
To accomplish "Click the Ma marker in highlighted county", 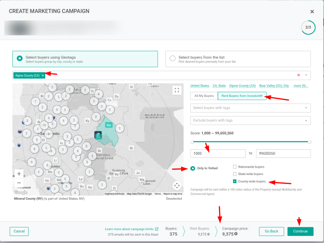I will [109, 125].
